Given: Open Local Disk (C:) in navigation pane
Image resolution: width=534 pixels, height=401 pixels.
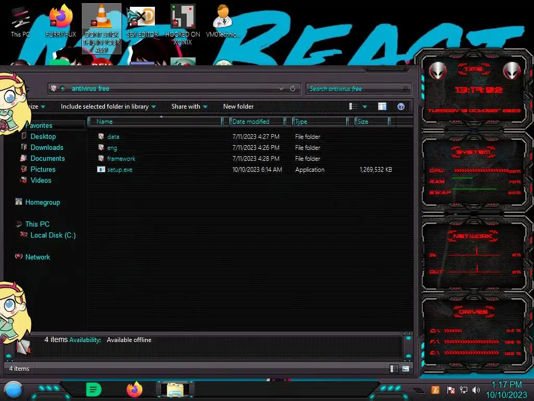Looking at the screenshot, I should pyautogui.click(x=53, y=235).
